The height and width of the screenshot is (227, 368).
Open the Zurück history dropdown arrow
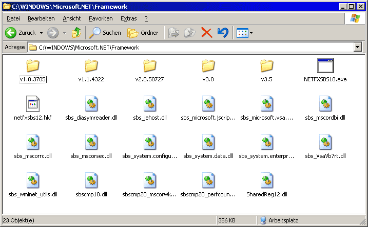coord(41,33)
